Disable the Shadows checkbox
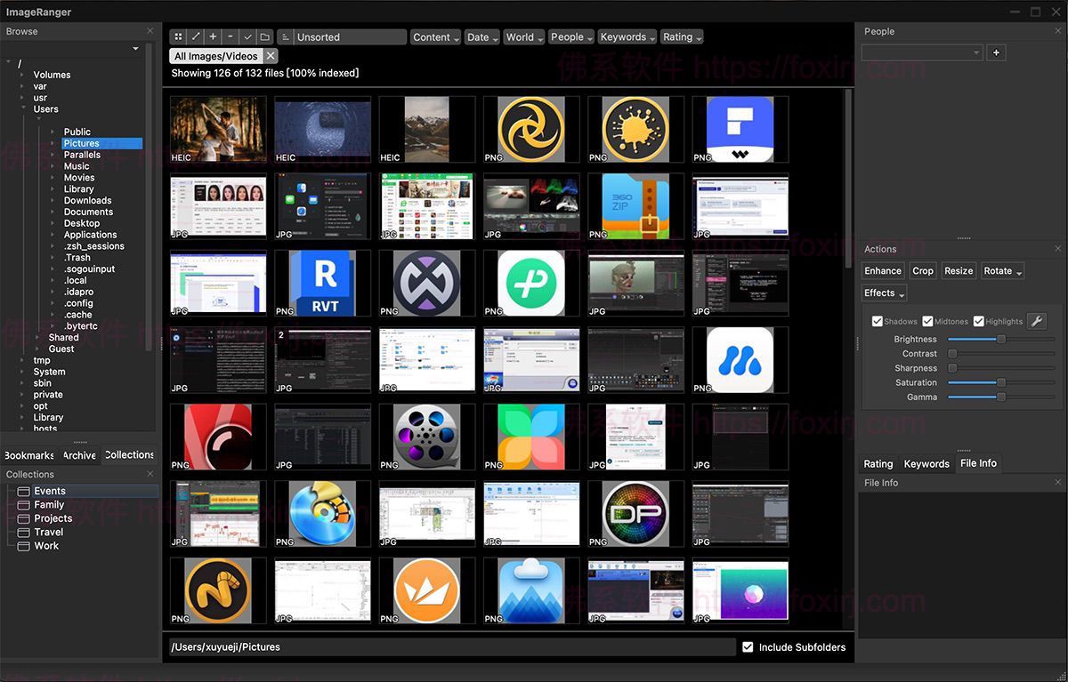 878,321
